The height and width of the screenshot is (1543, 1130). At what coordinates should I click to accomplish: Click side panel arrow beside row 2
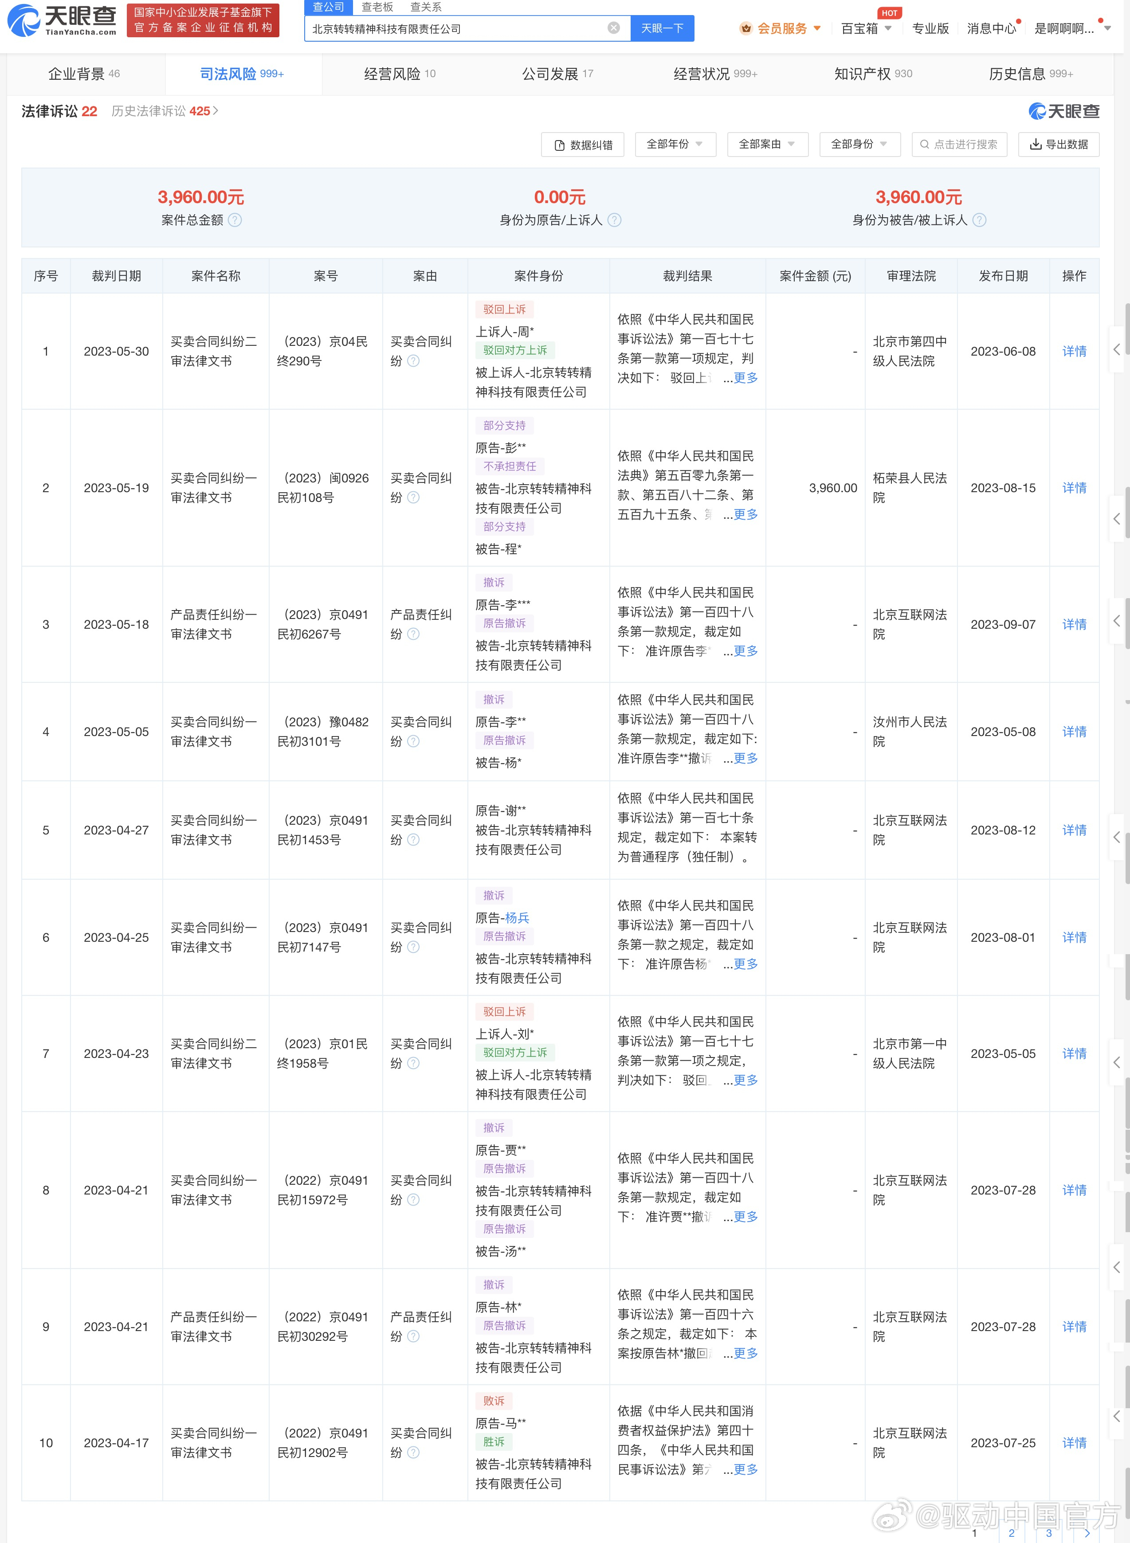(x=1116, y=518)
